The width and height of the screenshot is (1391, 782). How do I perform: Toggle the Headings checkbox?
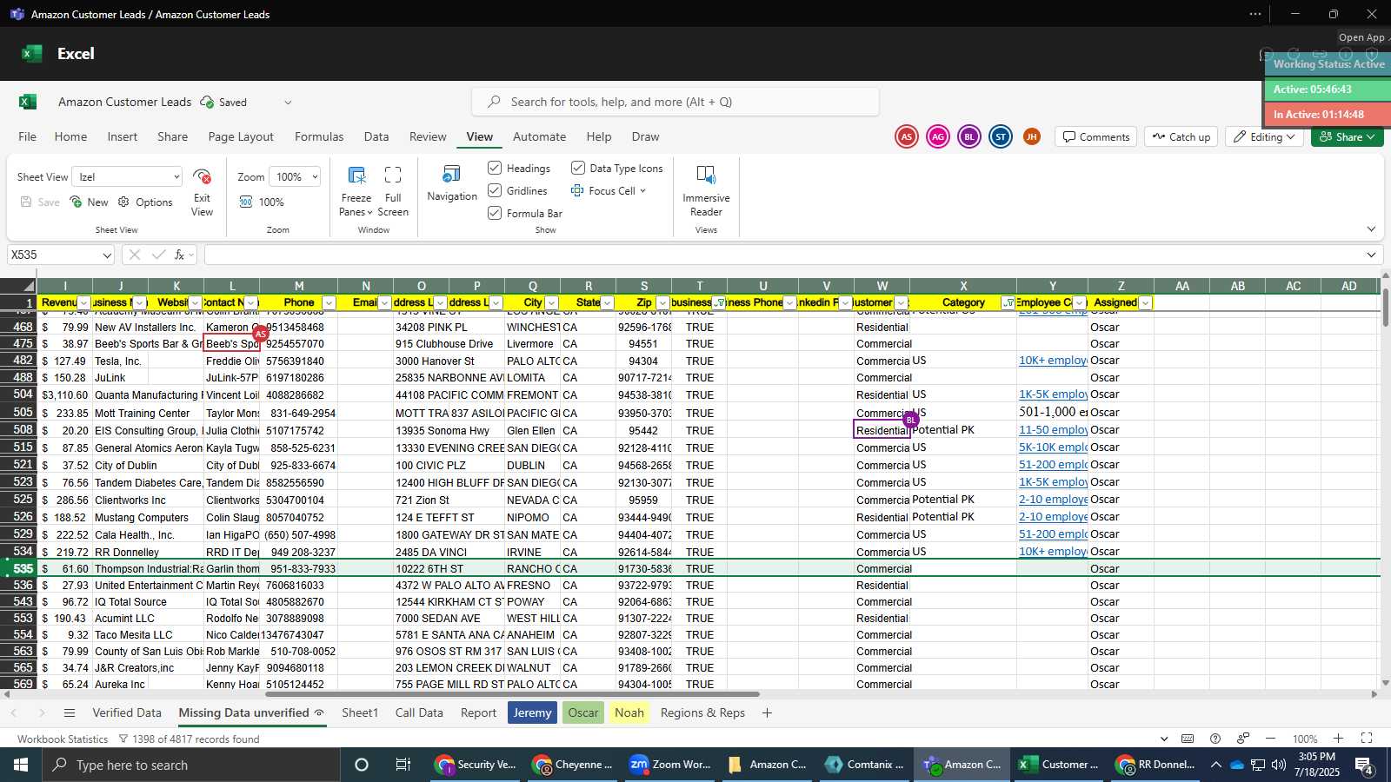pos(495,168)
